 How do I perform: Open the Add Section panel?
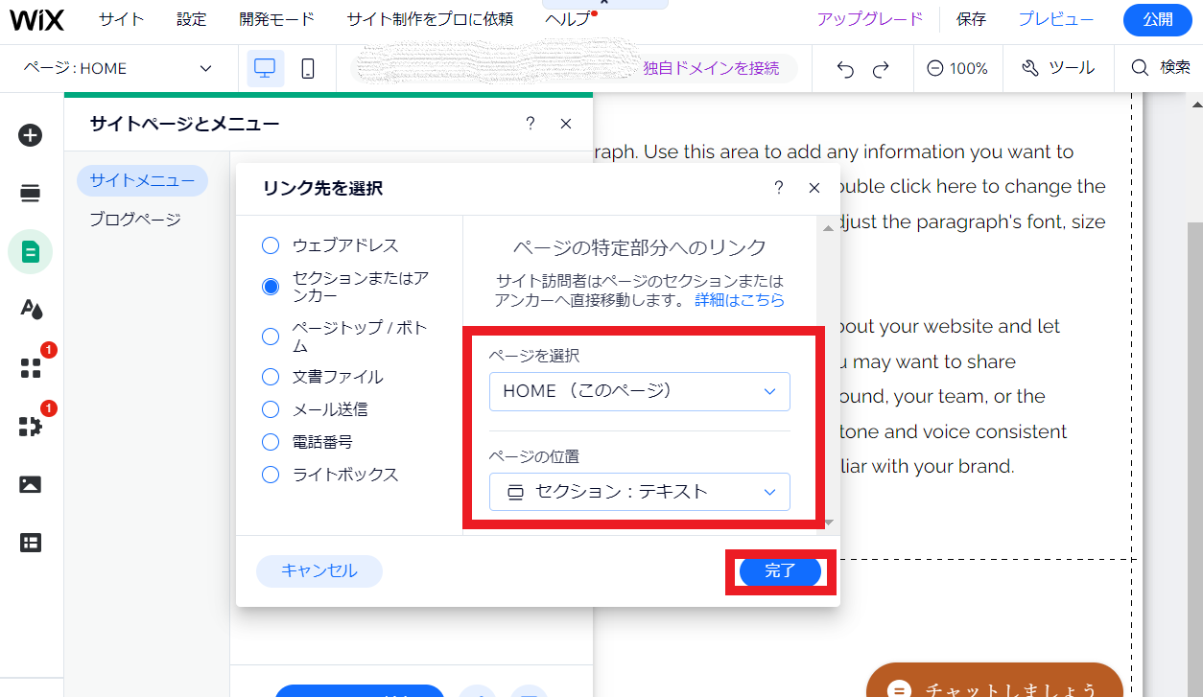[30, 193]
